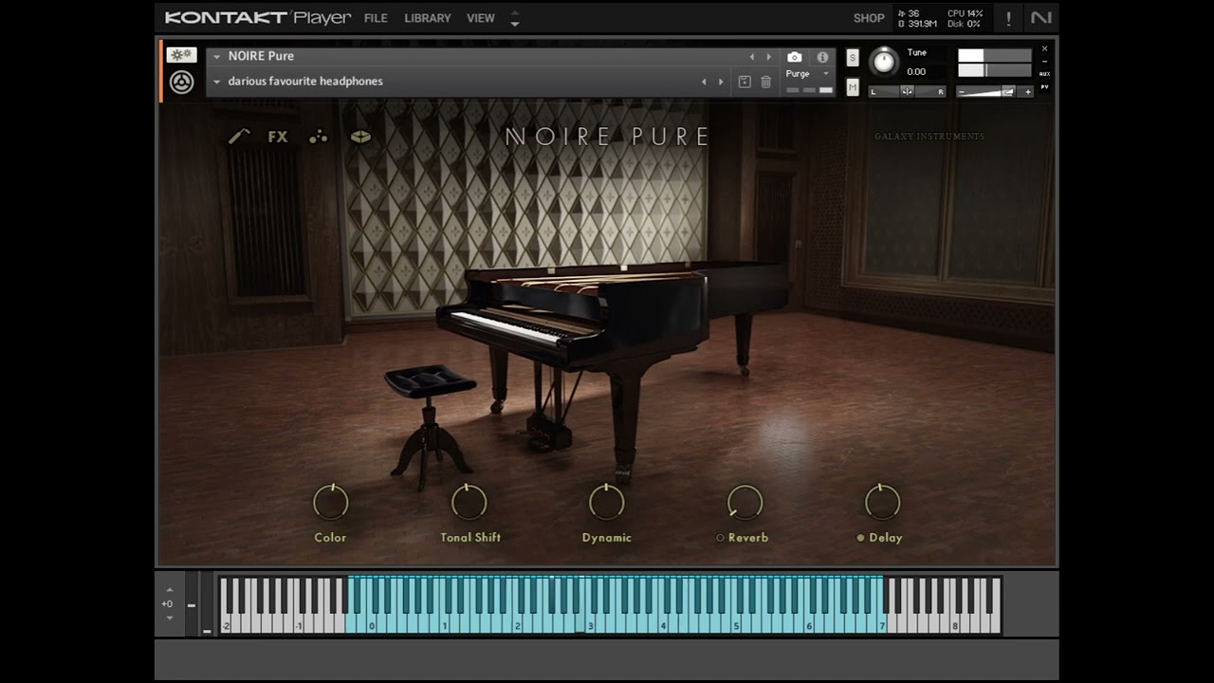Viewport: 1214px width, 683px height.
Task: Toggle the Delay on/off indicator
Action: (860, 538)
